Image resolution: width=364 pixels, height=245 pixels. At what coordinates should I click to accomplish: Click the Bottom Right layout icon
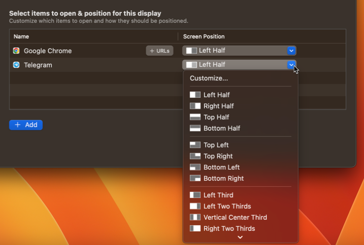(x=195, y=178)
